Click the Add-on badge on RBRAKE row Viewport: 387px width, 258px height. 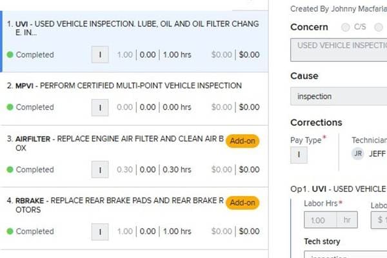(x=243, y=203)
